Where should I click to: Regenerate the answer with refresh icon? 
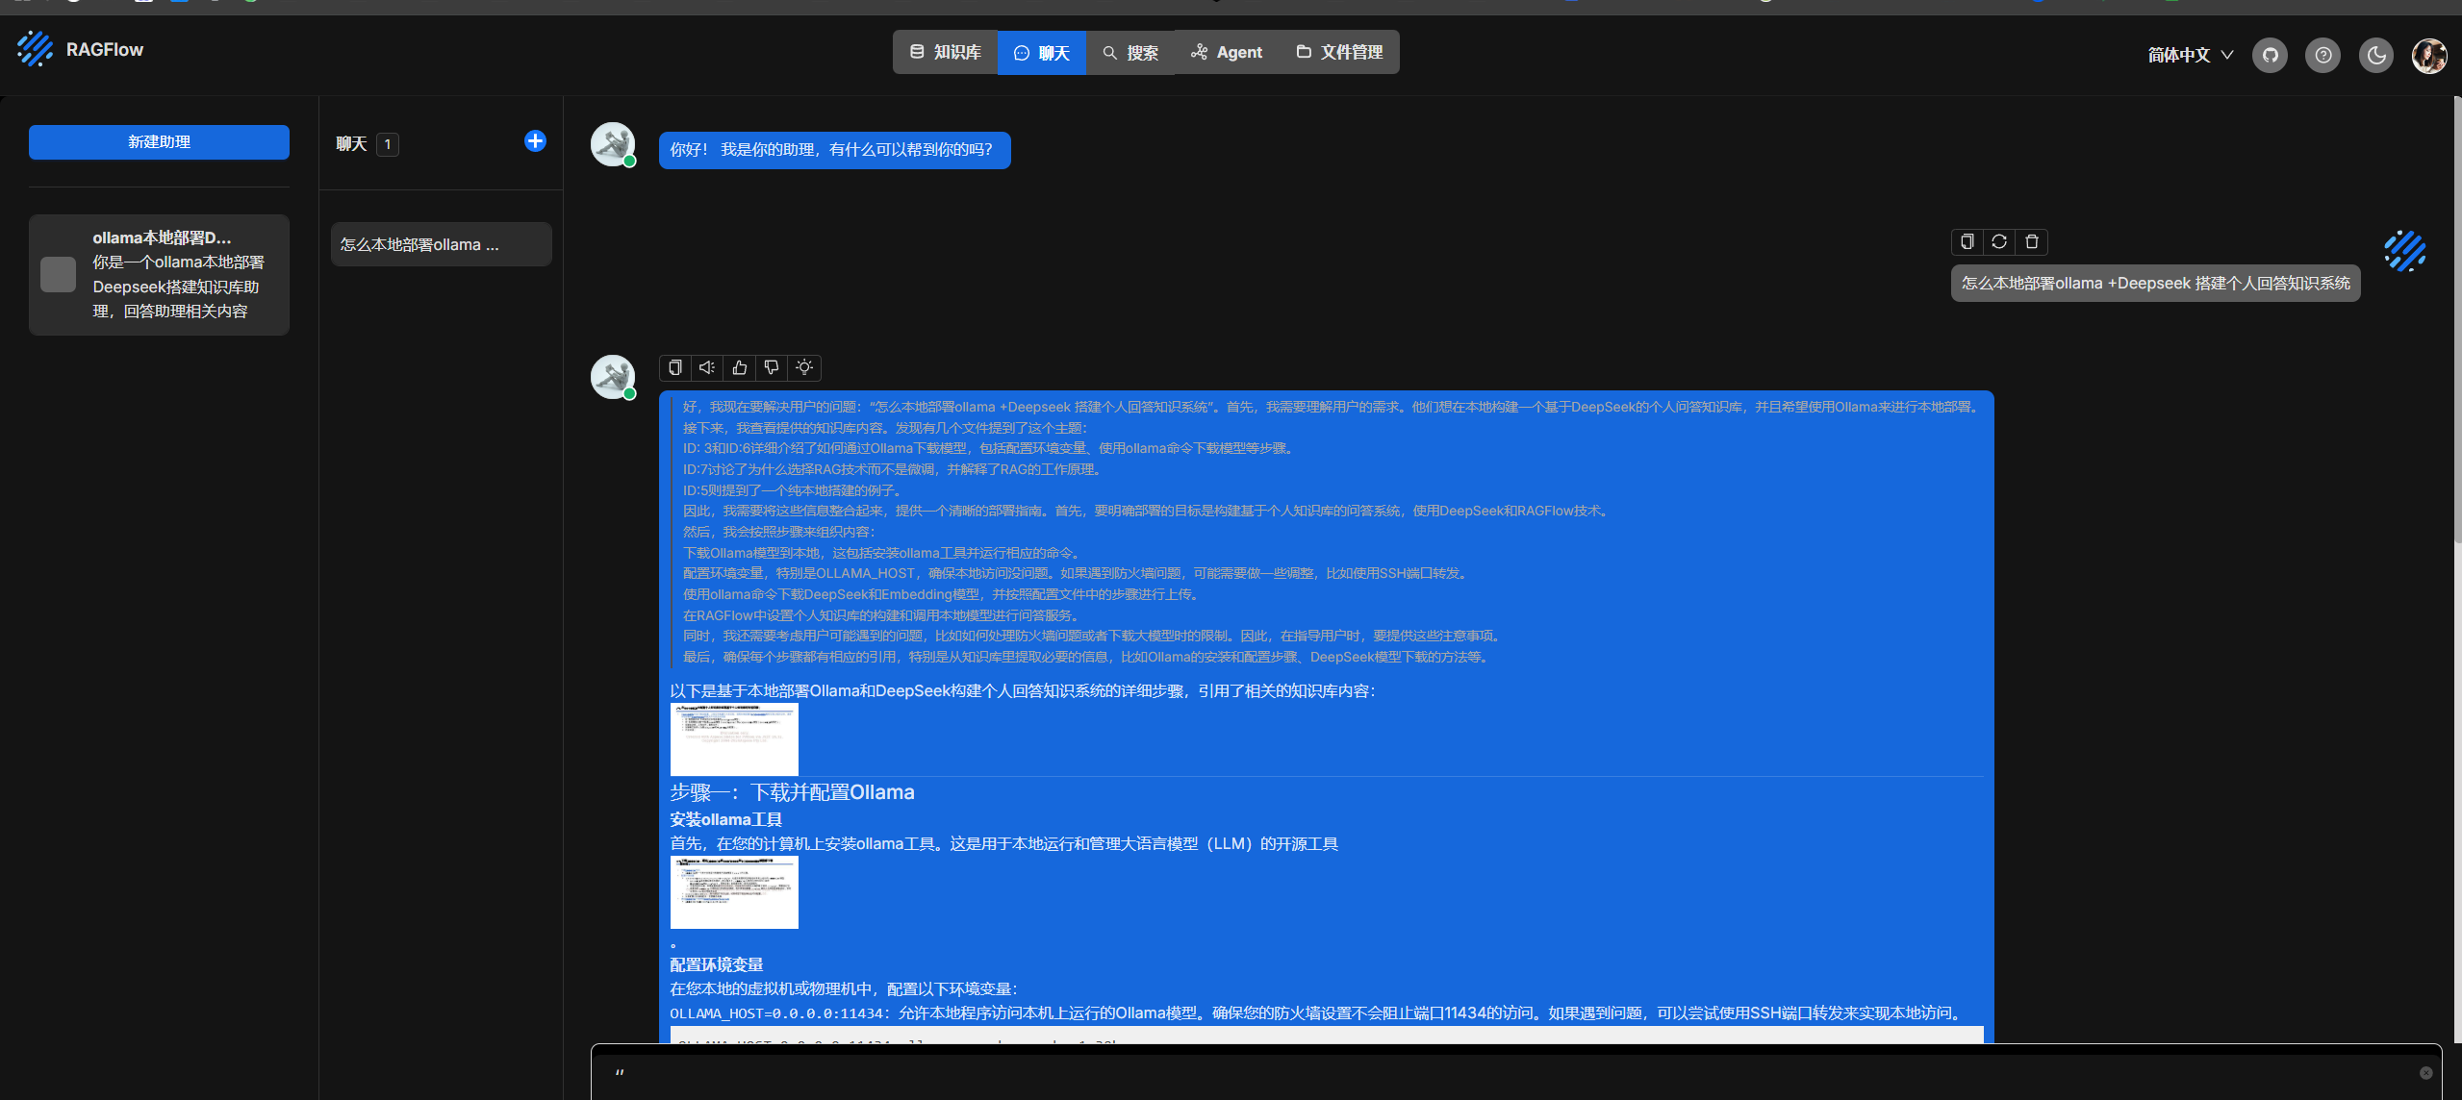click(x=1999, y=241)
